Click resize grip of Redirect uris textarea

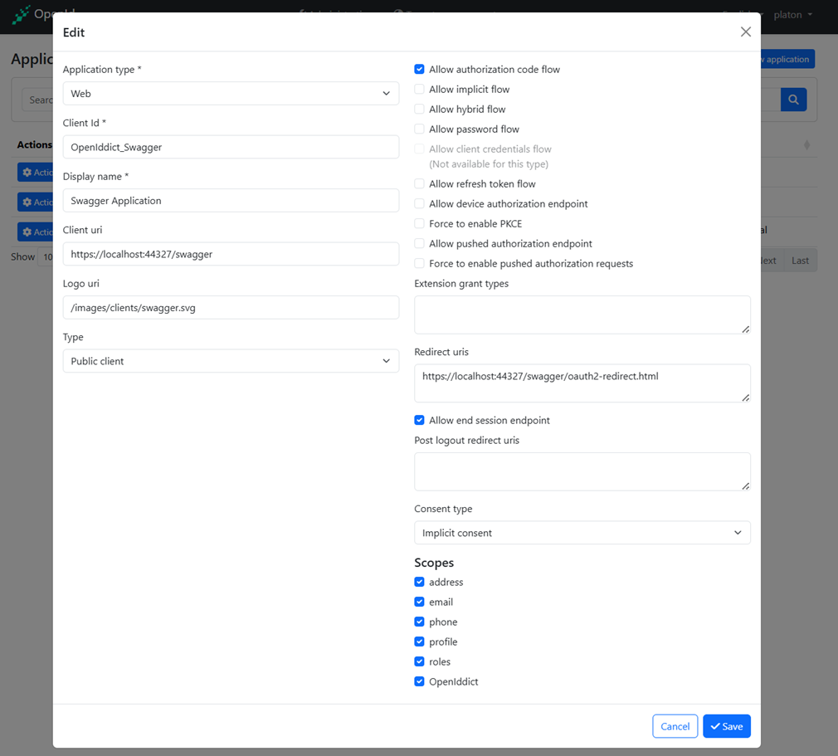tap(745, 398)
